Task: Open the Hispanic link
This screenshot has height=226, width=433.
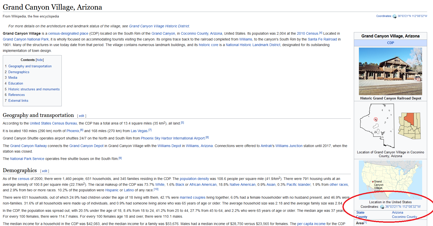Action: [x=112, y=190]
